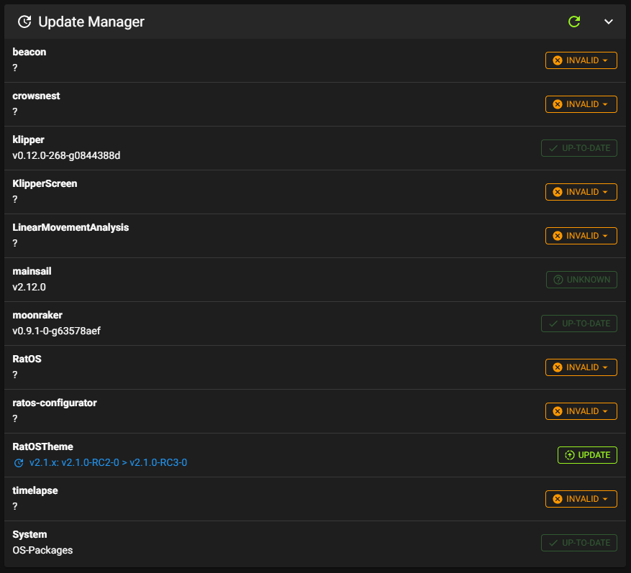The image size is (631, 573).
Task: Click klipper UP-TO-DATE button
Action: [x=579, y=148]
